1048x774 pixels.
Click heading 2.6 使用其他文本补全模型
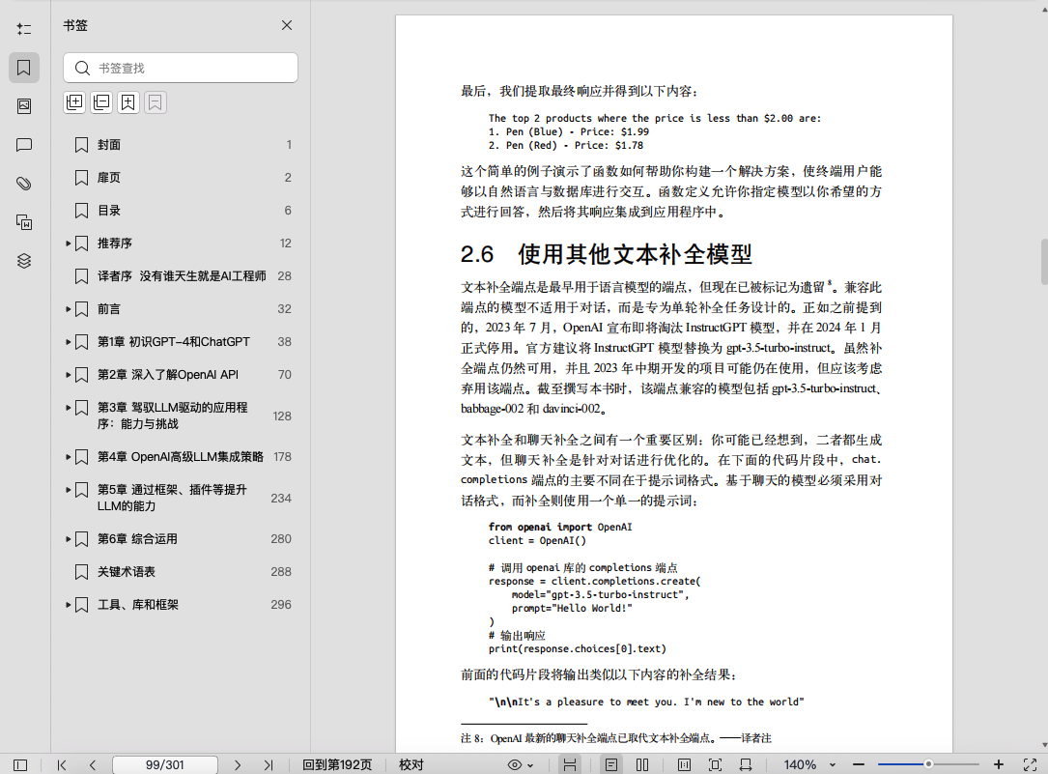tap(607, 254)
